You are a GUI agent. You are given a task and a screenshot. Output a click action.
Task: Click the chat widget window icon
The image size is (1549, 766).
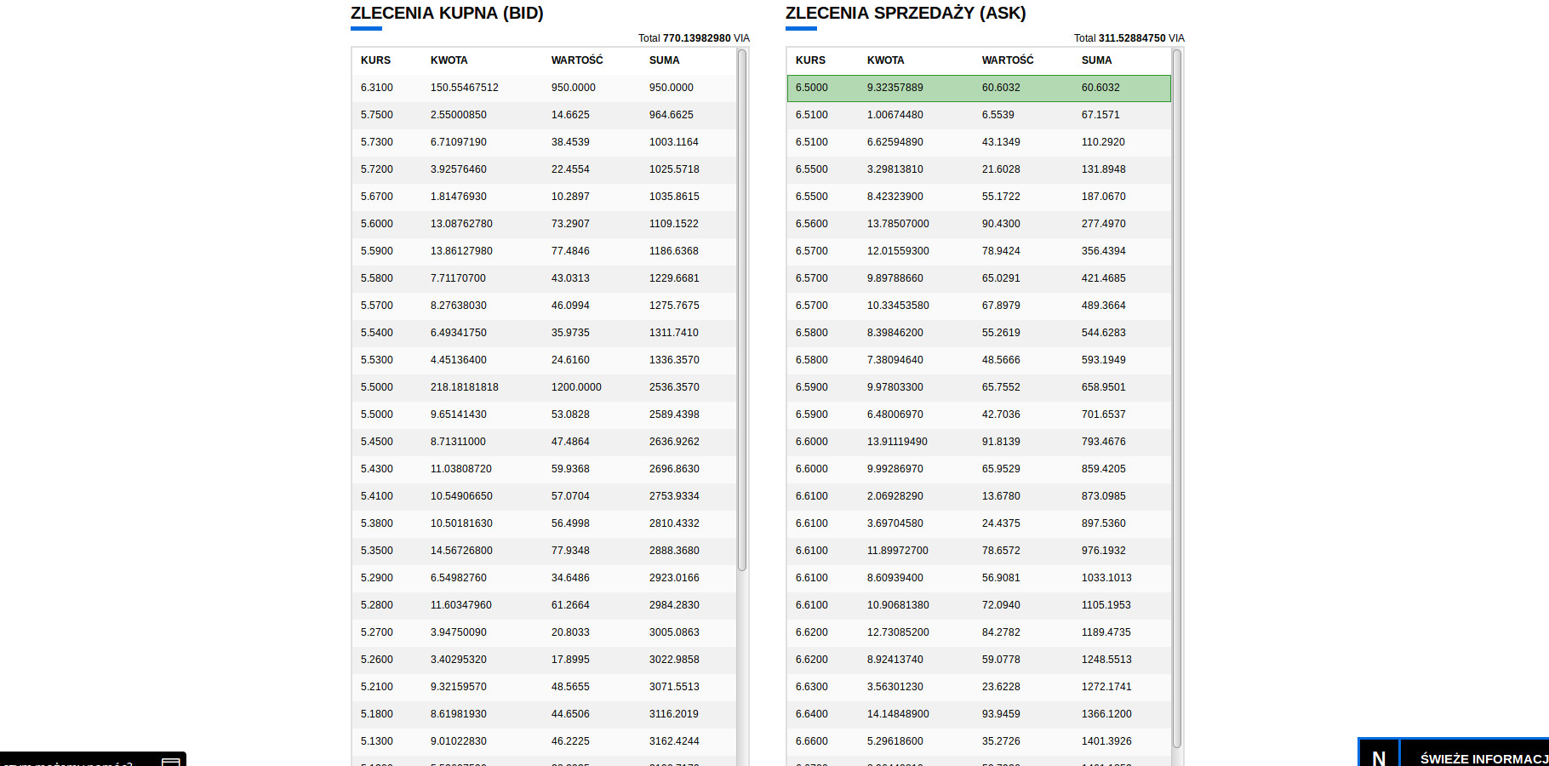(171, 761)
